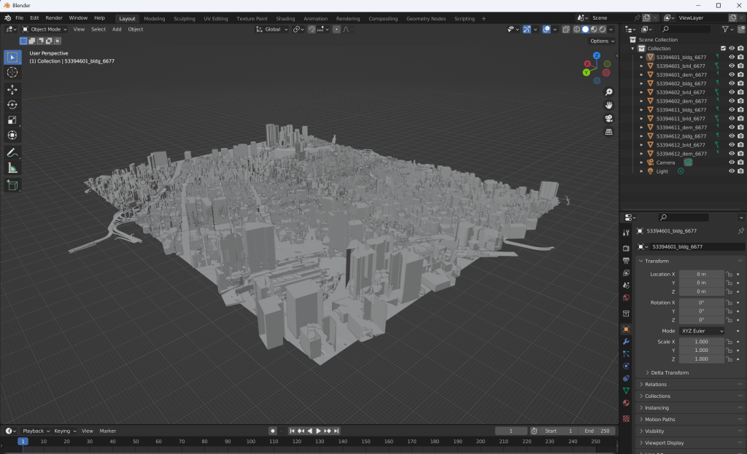Click the viewport Options button

coord(601,41)
